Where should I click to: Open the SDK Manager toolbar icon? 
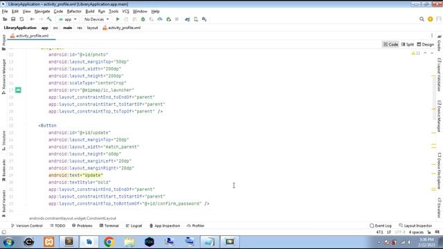pyautogui.click(x=204, y=19)
